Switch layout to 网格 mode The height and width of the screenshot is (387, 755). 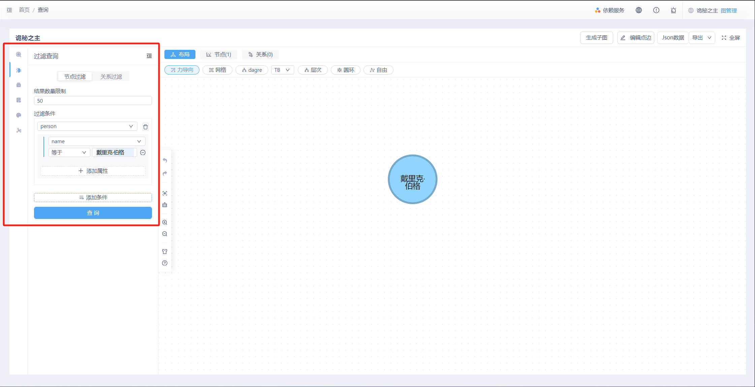[217, 70]
